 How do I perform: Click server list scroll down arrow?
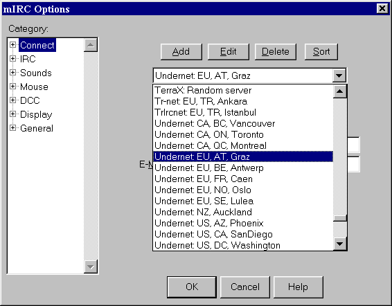(x=340, y=244)
